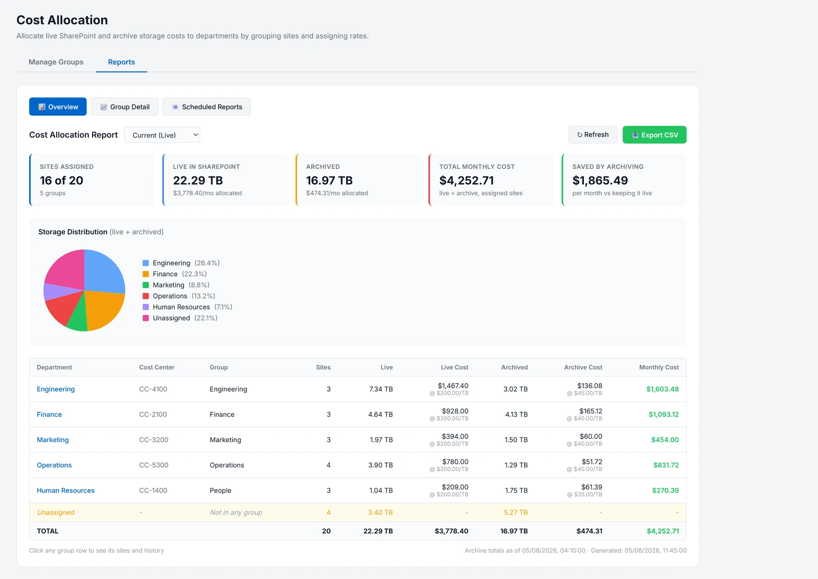Click the monthly cost $1,093.12
The height and width of the screenshot is (579, 818).
tap(664, 414)
